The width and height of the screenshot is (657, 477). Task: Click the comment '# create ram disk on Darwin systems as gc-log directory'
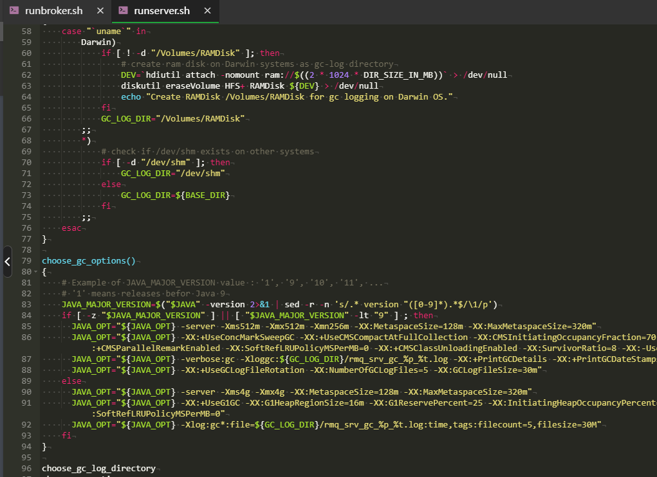click(x=257, y=64)
